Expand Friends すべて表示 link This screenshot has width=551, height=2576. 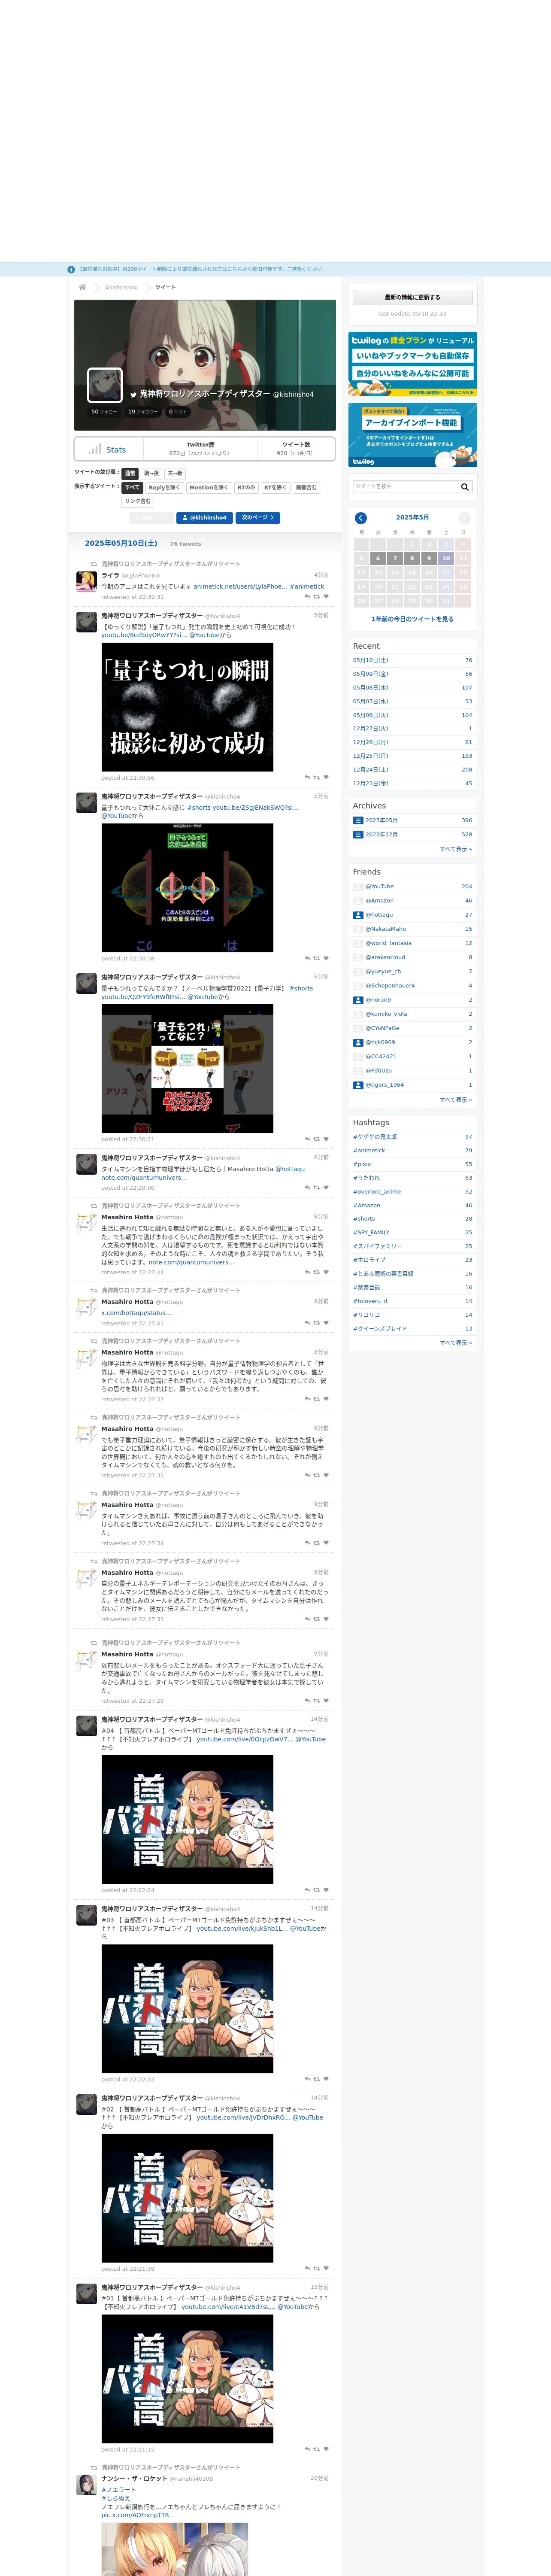[x=456, y=1099]
